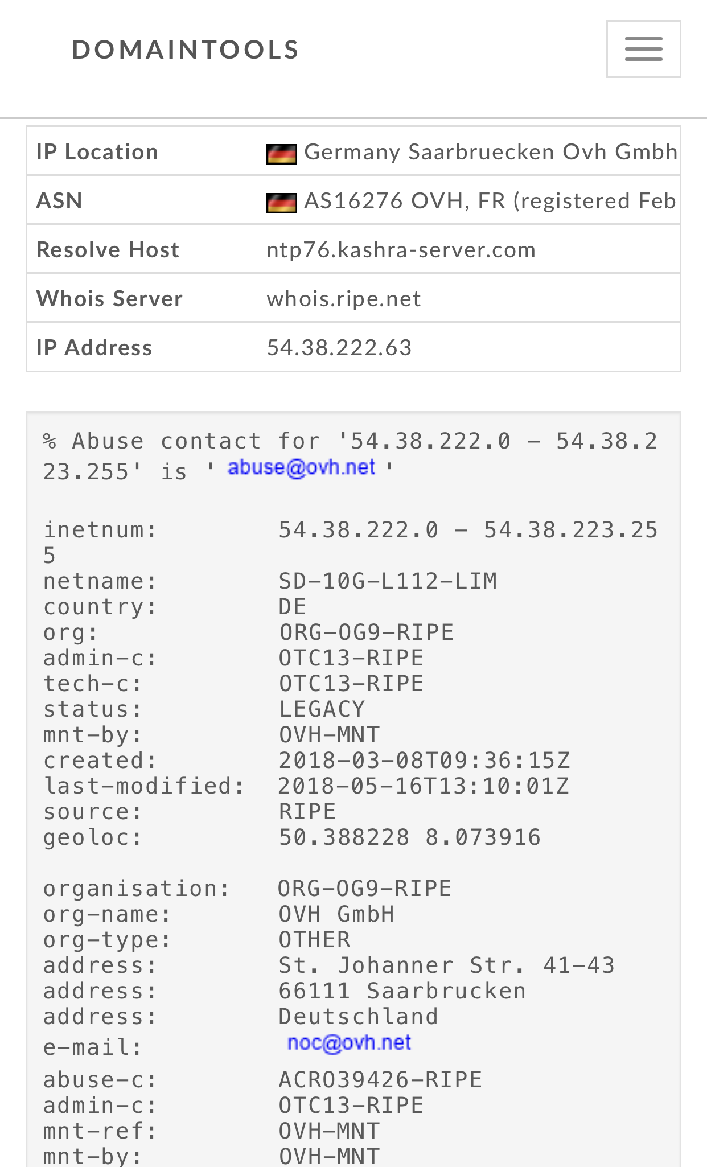This screenshot has height=1167, width=707.
Task: Open the abuse@ovh.net email link
Action: click(301, 467)
